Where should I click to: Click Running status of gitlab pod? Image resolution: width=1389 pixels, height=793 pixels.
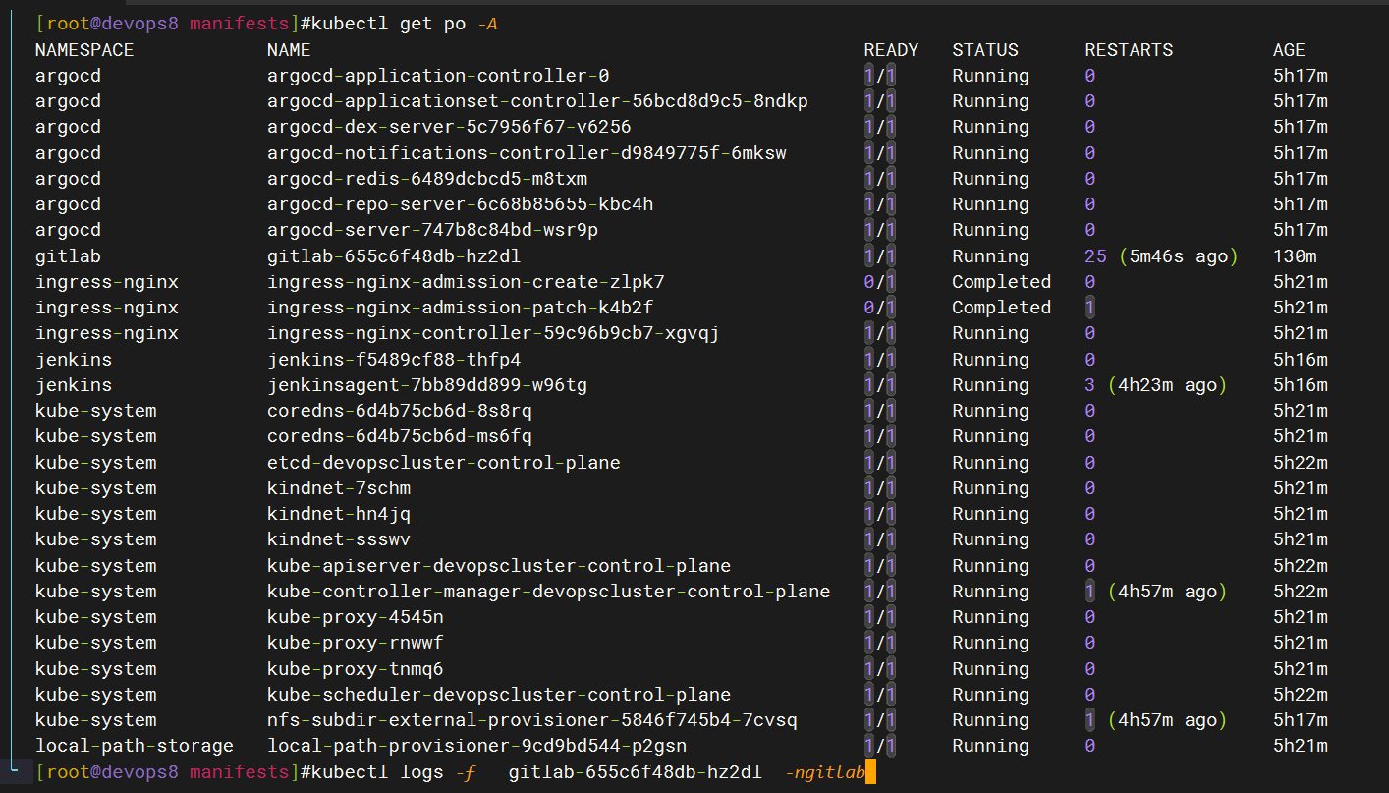click(x=990, y=256)
